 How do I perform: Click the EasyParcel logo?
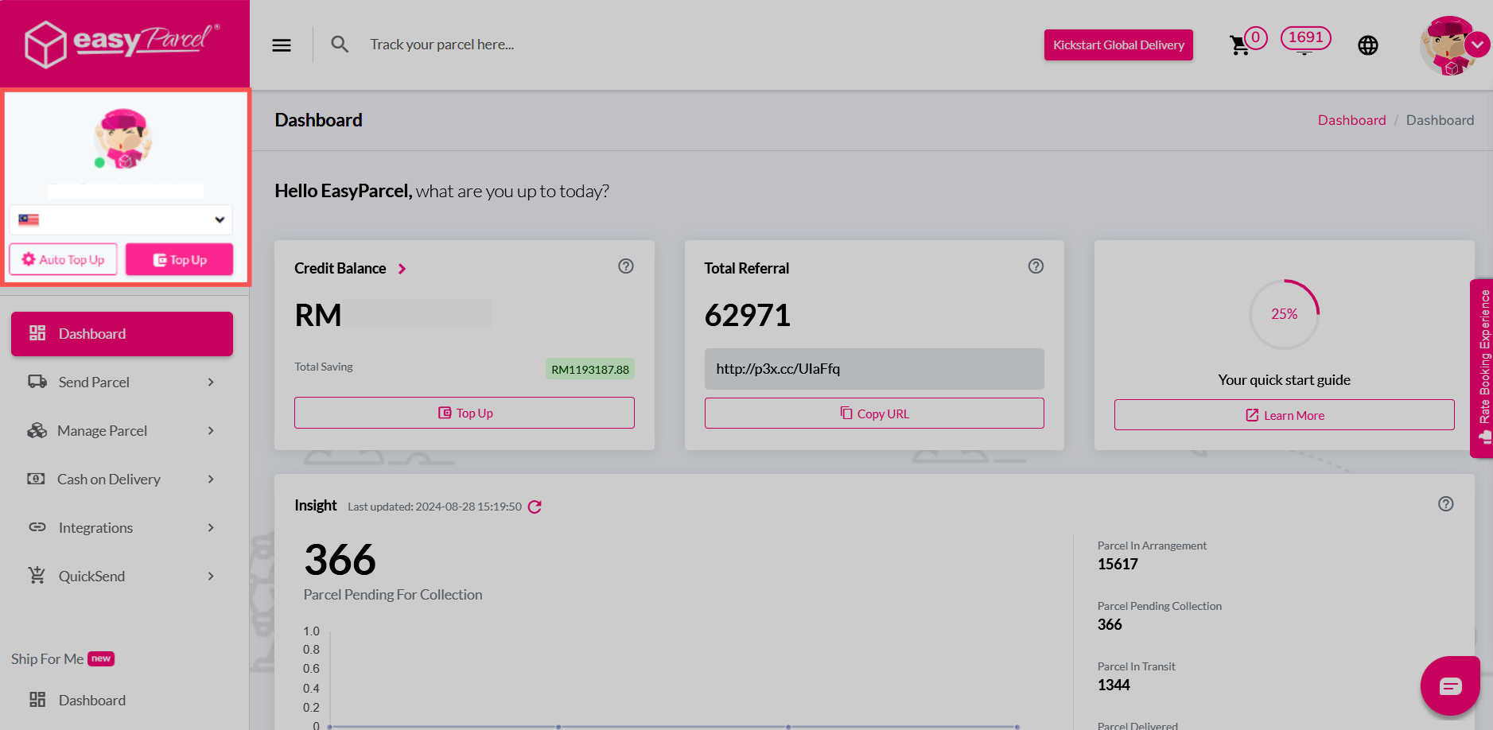pyautogui.click(x=122, y=43)
